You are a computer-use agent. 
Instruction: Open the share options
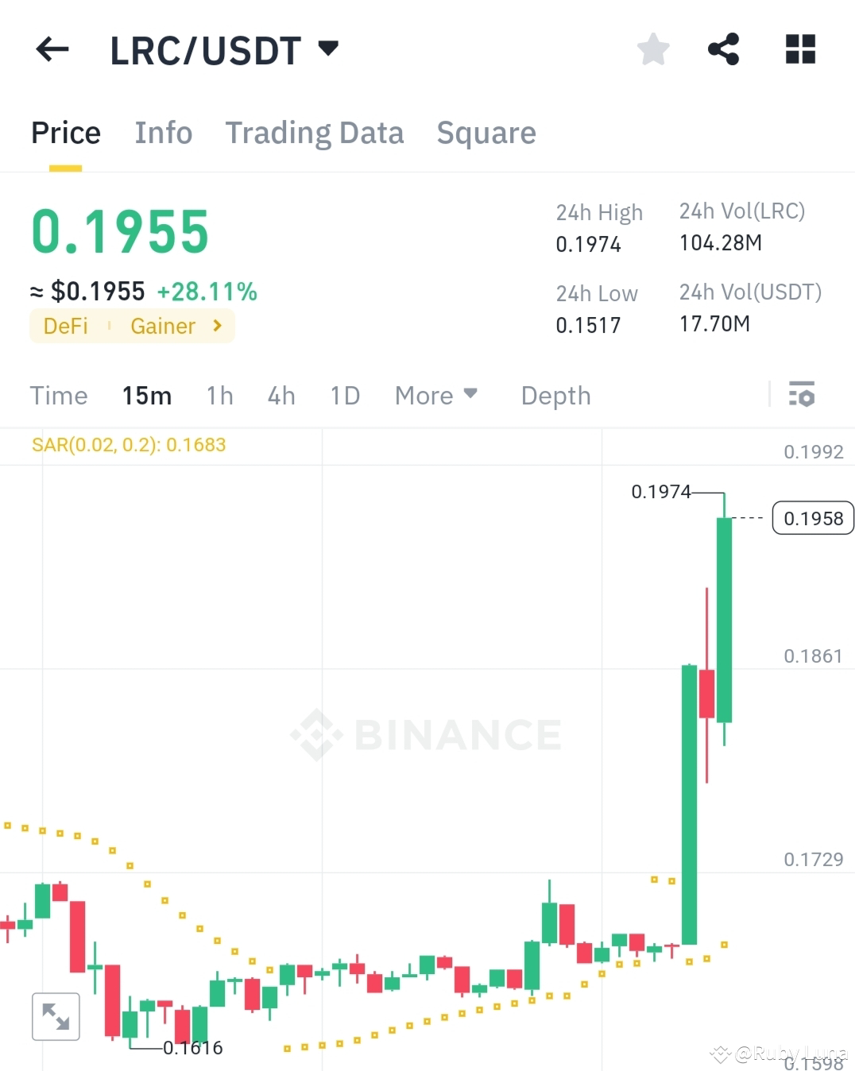[724, 48]
